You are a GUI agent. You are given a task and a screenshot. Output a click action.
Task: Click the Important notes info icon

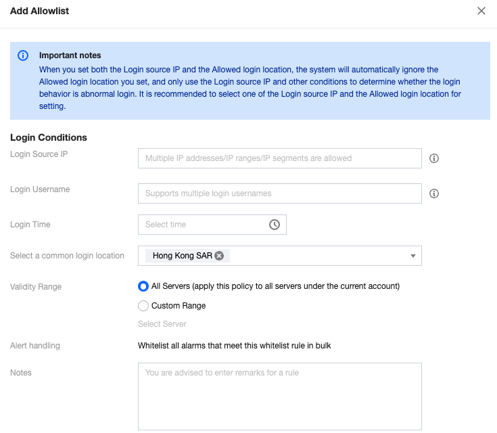(23, 55)
